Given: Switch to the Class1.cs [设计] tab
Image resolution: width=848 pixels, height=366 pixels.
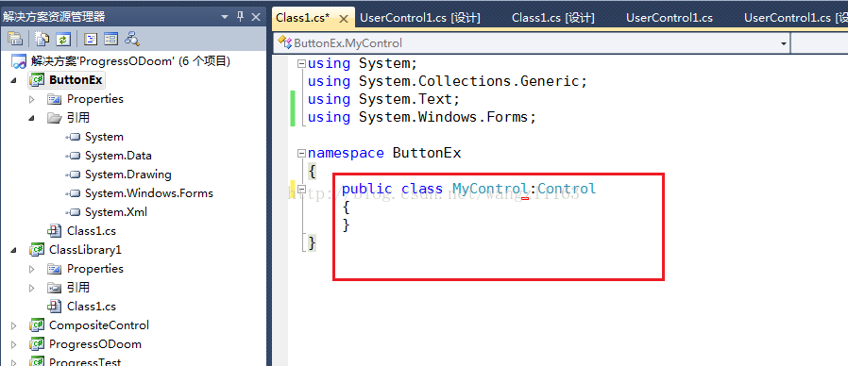Looking at the screenshot, I should click(553, 18).
